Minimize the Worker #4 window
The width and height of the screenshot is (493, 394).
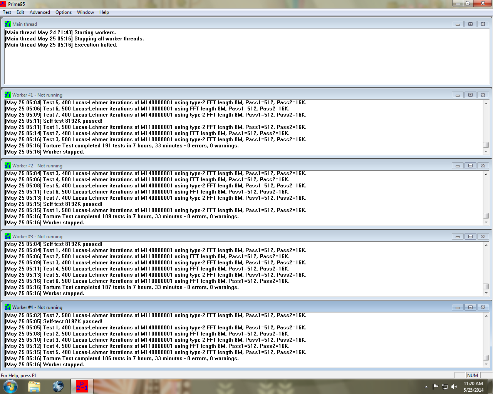tap(458, 307)
